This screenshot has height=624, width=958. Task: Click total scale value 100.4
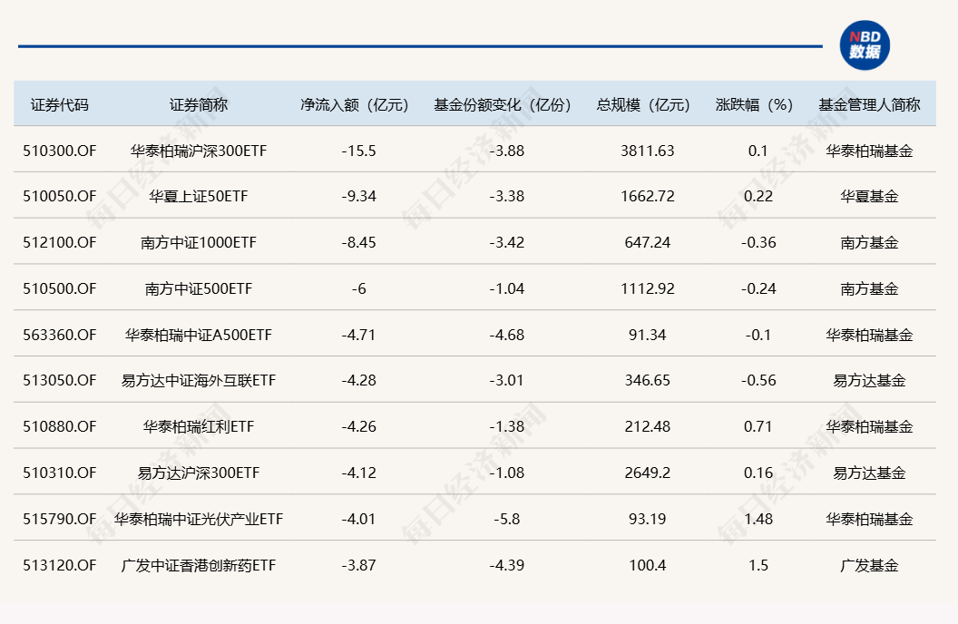coord(648,565)
